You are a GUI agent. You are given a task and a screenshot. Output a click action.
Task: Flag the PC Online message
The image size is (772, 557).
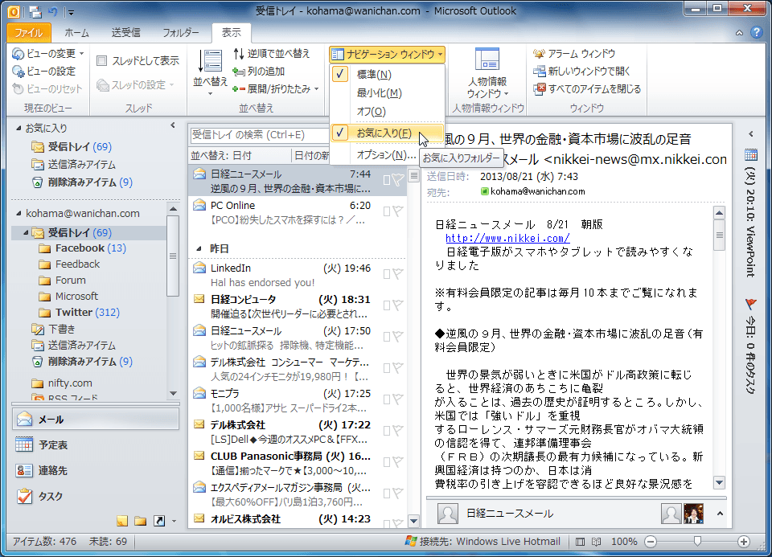click(398, 211)
